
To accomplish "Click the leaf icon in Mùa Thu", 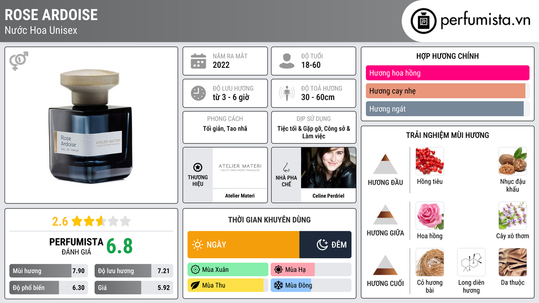I will [x=195, y=285].
